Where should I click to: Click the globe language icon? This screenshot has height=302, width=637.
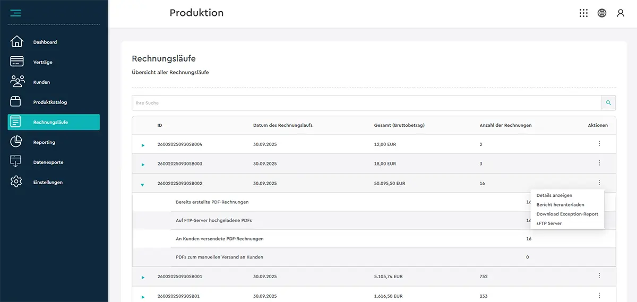pyautogui.click(x=602, y=13)
